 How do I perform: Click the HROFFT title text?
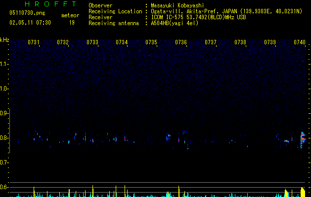[x=51, y=4]
